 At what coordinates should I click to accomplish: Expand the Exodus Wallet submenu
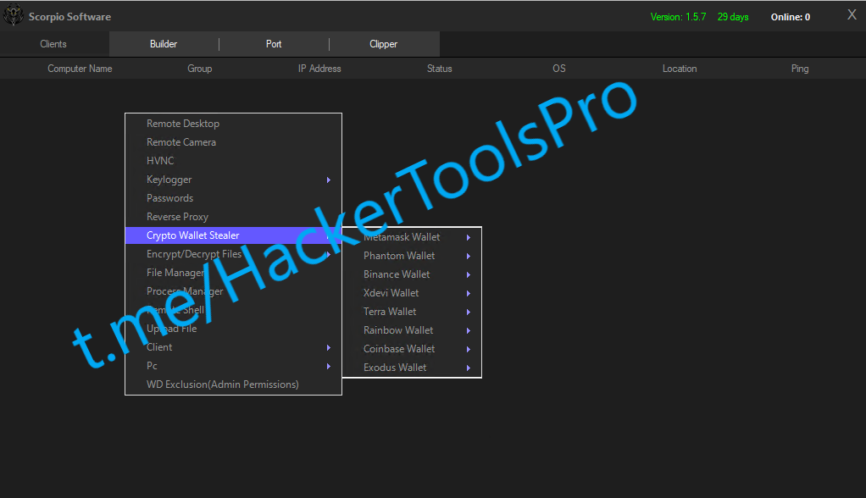(x=412, y=368)
